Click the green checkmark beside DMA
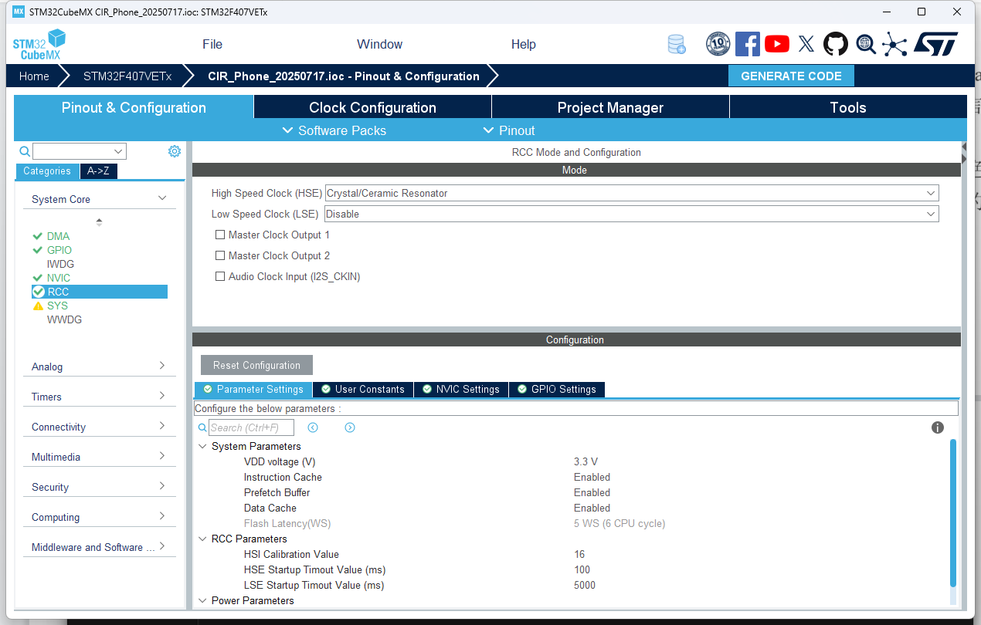This screenshot has width=981, height=625. click(37, 236)
